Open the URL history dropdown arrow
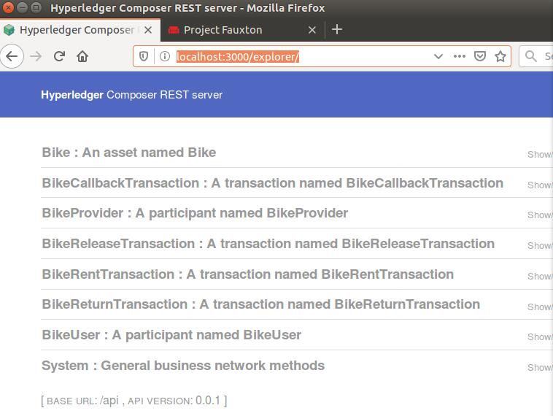The width and height of the screenshot is (553, 416). (x=438, y=56)
